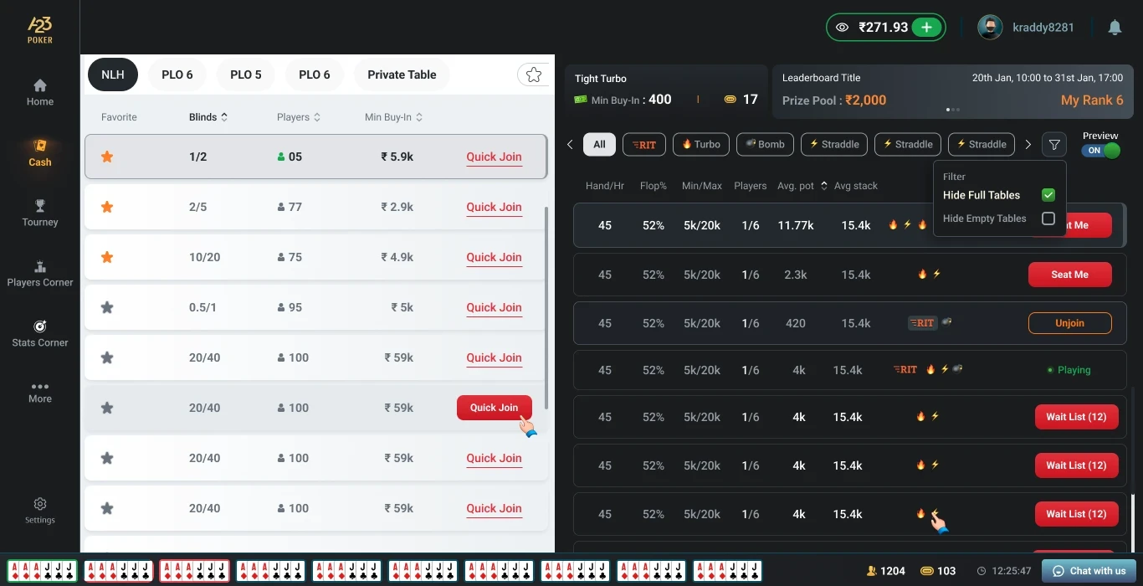Select the All filter chip
The width and height of the screenshot is (1143, 586).
pyautogui.click(x=599, y=144)
